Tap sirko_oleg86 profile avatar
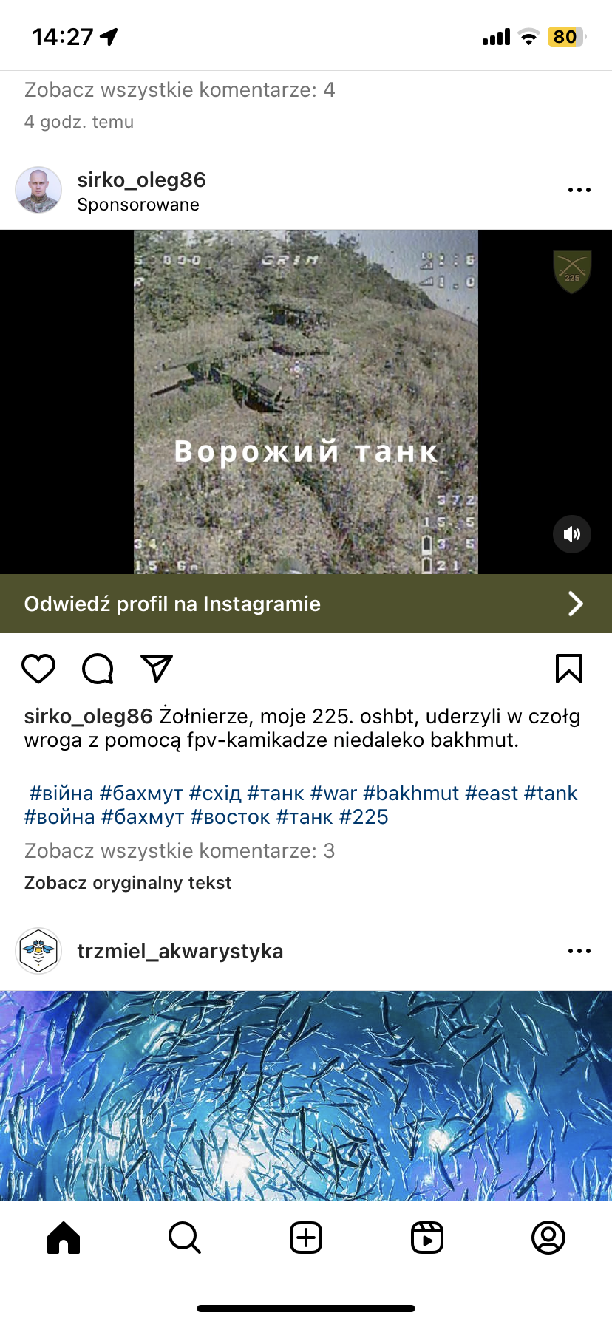The width and height of the screenshot is (612, 1324). 38,190
